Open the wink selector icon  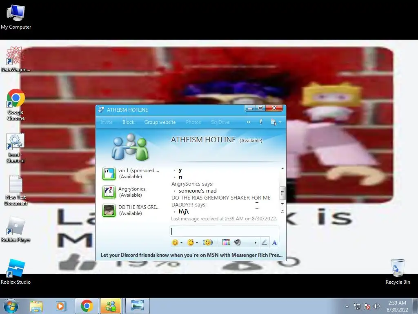(x=191, y=242)
